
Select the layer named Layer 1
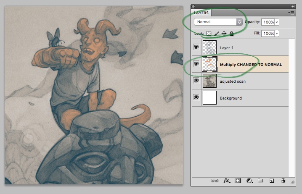point(226,48)
